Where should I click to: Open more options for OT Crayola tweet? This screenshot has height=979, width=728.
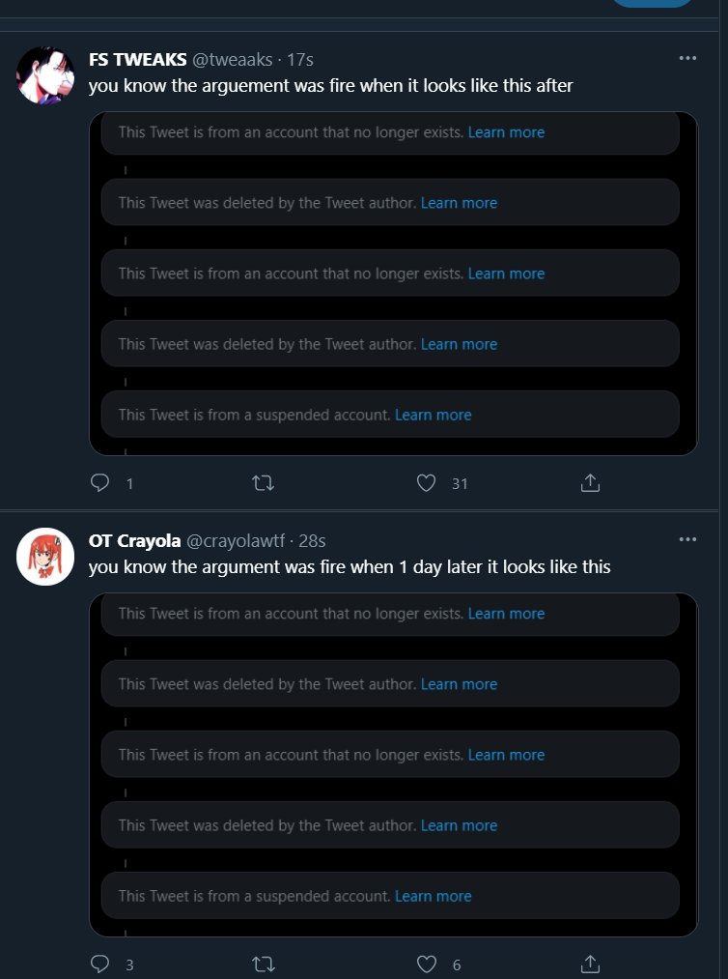coord(687,539)
